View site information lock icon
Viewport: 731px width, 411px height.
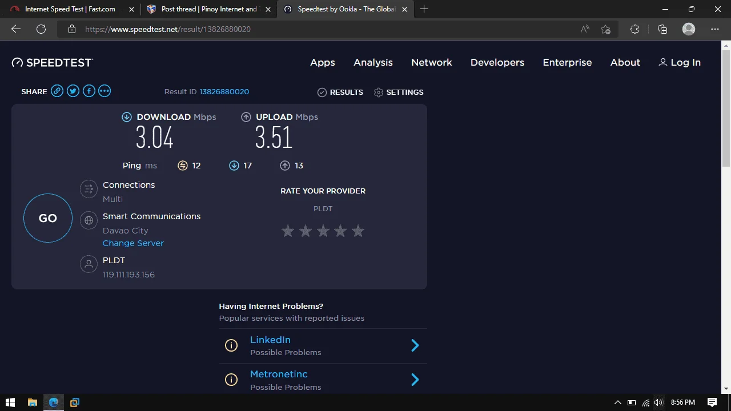tap(72, 29)
